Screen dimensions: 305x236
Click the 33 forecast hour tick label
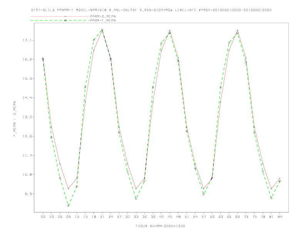coord(136,217)
